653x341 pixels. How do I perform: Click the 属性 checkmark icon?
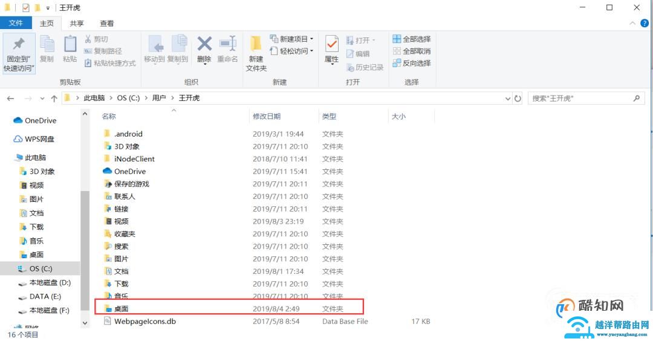click(x=331, y=44)
